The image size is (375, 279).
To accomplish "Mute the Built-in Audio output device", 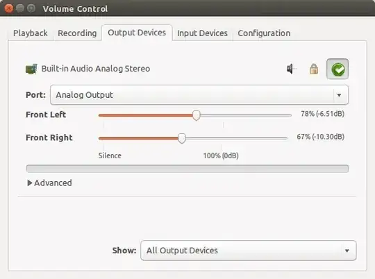I will click(x=291, y=69).
